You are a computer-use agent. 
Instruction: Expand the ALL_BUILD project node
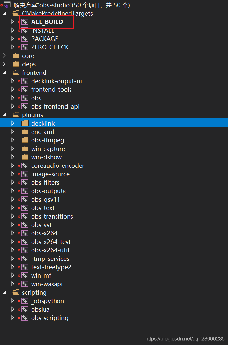tap(13, 22)
